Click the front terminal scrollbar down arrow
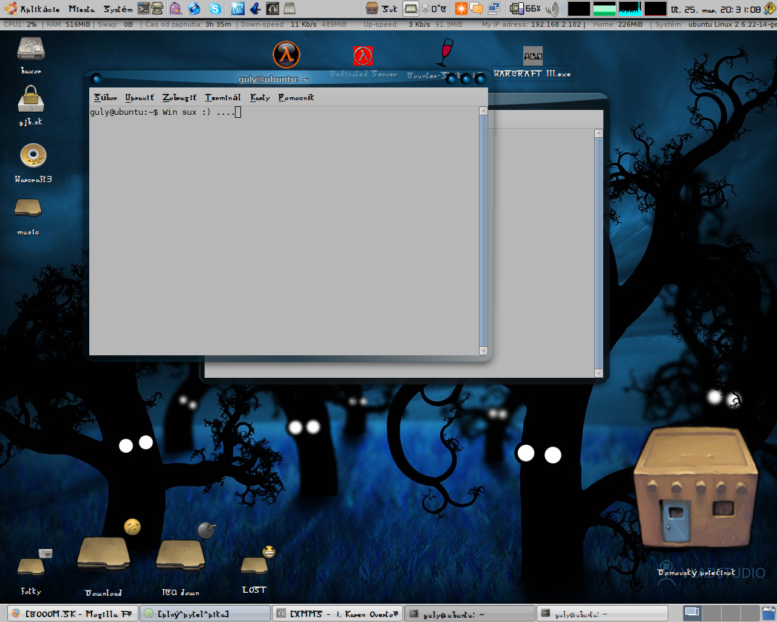 click(x=483, y=350)
